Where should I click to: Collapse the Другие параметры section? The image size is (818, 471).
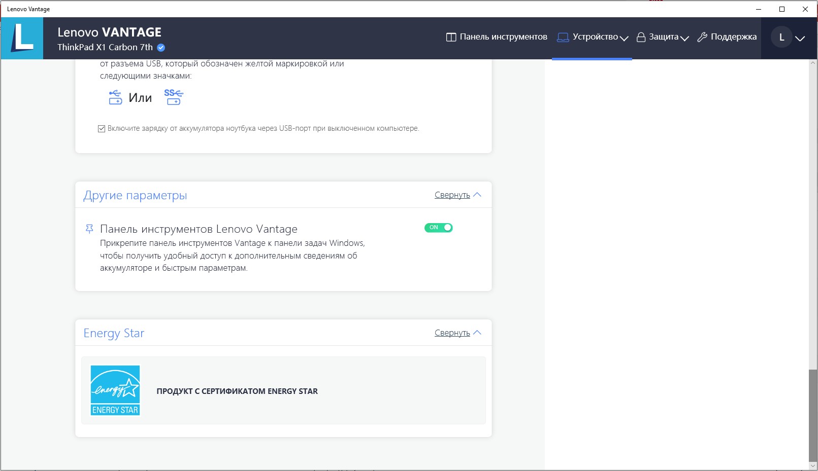457,195
